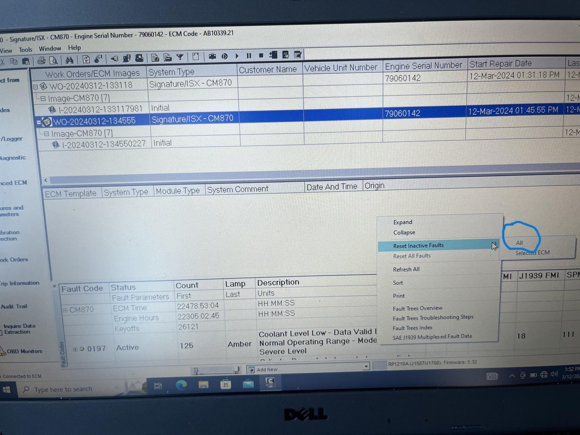Open the View menu
The image size is (580, 435).
click(6, 51)
